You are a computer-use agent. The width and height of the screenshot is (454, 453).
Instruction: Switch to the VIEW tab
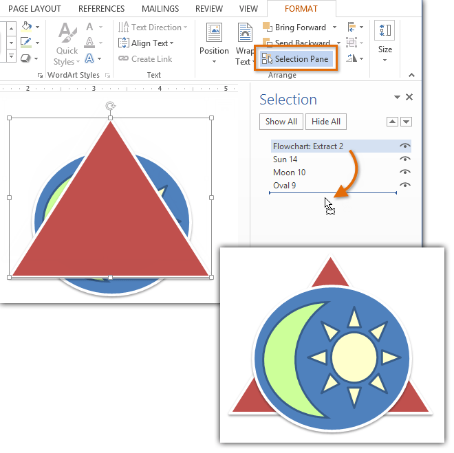click(248, 9)
